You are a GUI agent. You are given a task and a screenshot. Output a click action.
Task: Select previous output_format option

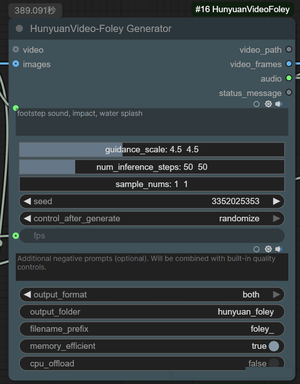click(x=27, y=295)
